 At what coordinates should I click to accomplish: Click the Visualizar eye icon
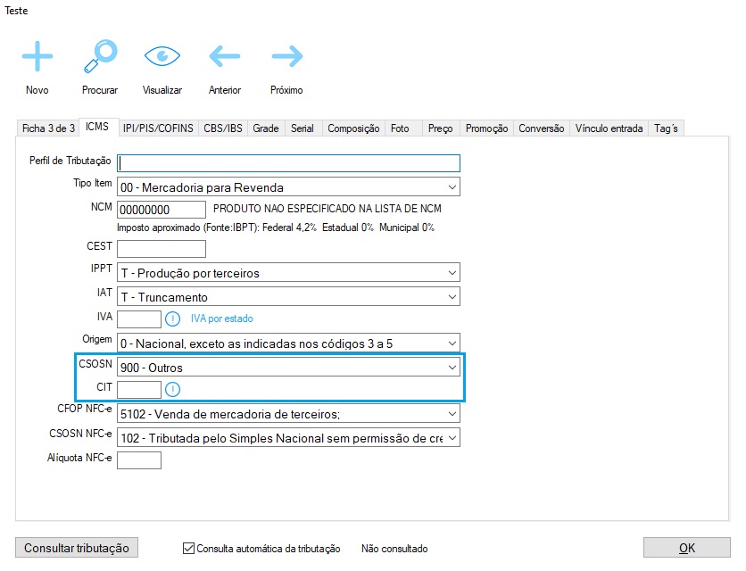point(162,57)
